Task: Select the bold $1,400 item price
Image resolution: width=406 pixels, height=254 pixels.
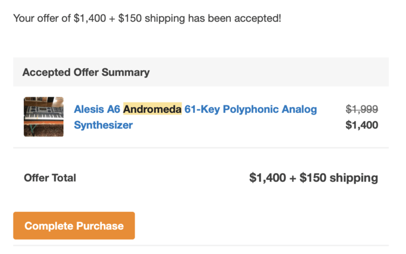Action: 361,125
